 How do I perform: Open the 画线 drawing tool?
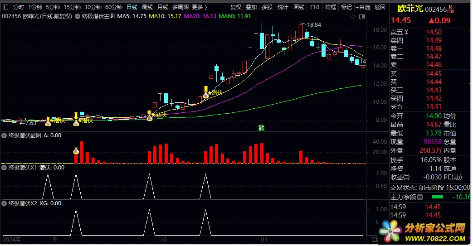(299, 7)
